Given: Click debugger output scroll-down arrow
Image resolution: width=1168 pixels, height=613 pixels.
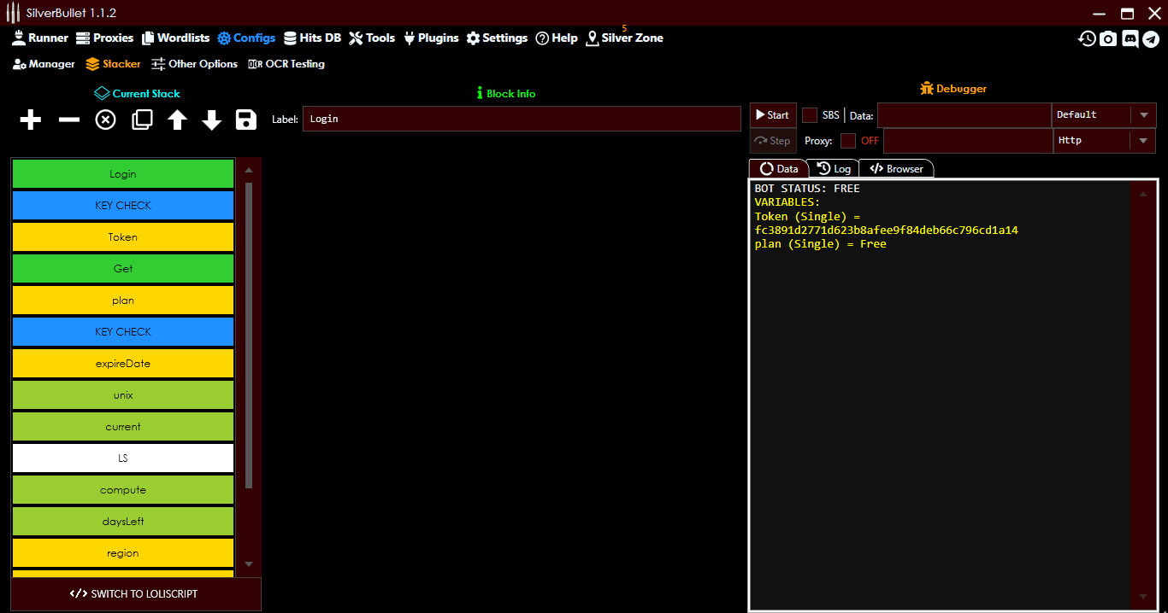Looking at the screenshot, I should (x=1143, y=597).
